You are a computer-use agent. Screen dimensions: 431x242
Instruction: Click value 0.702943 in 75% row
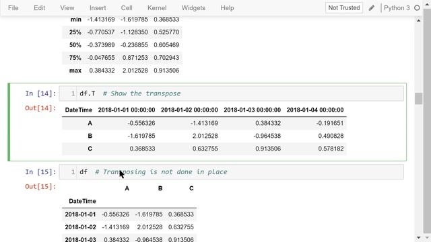(166, 58)
